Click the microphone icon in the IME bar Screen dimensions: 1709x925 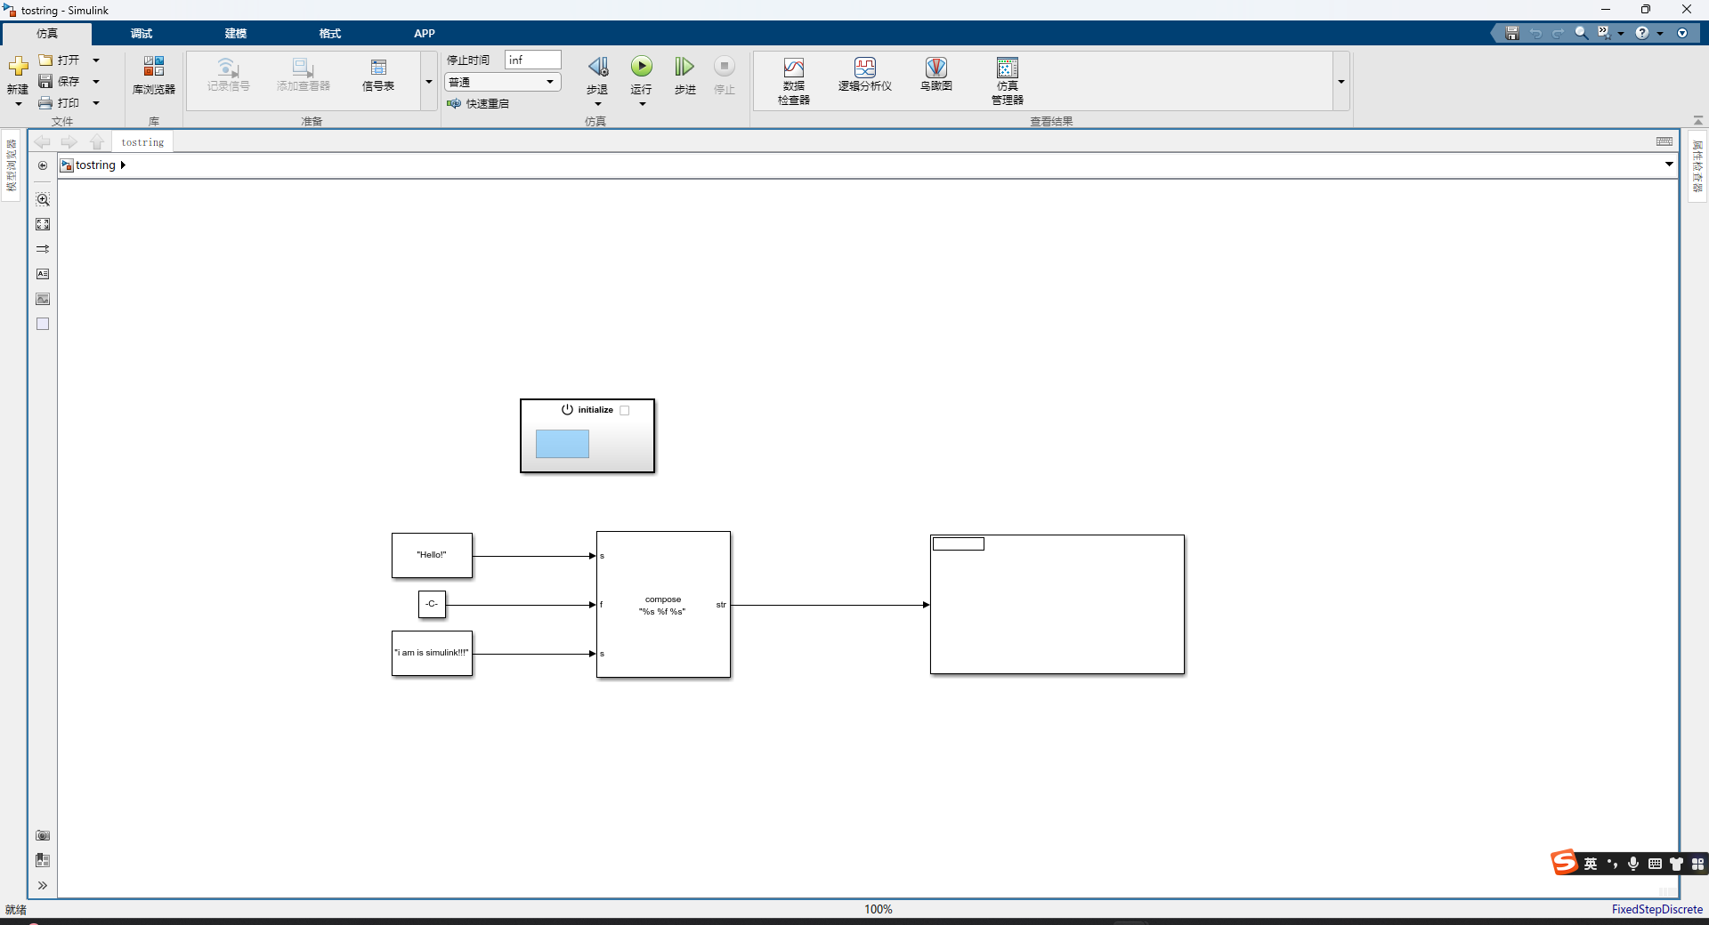(x=1633, y=864)
